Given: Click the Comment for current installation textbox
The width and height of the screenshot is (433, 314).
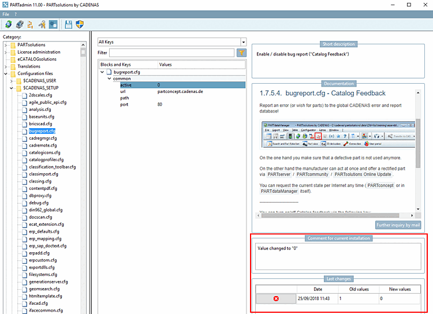Looking at the screenshot, I should (x=338, y=256).
